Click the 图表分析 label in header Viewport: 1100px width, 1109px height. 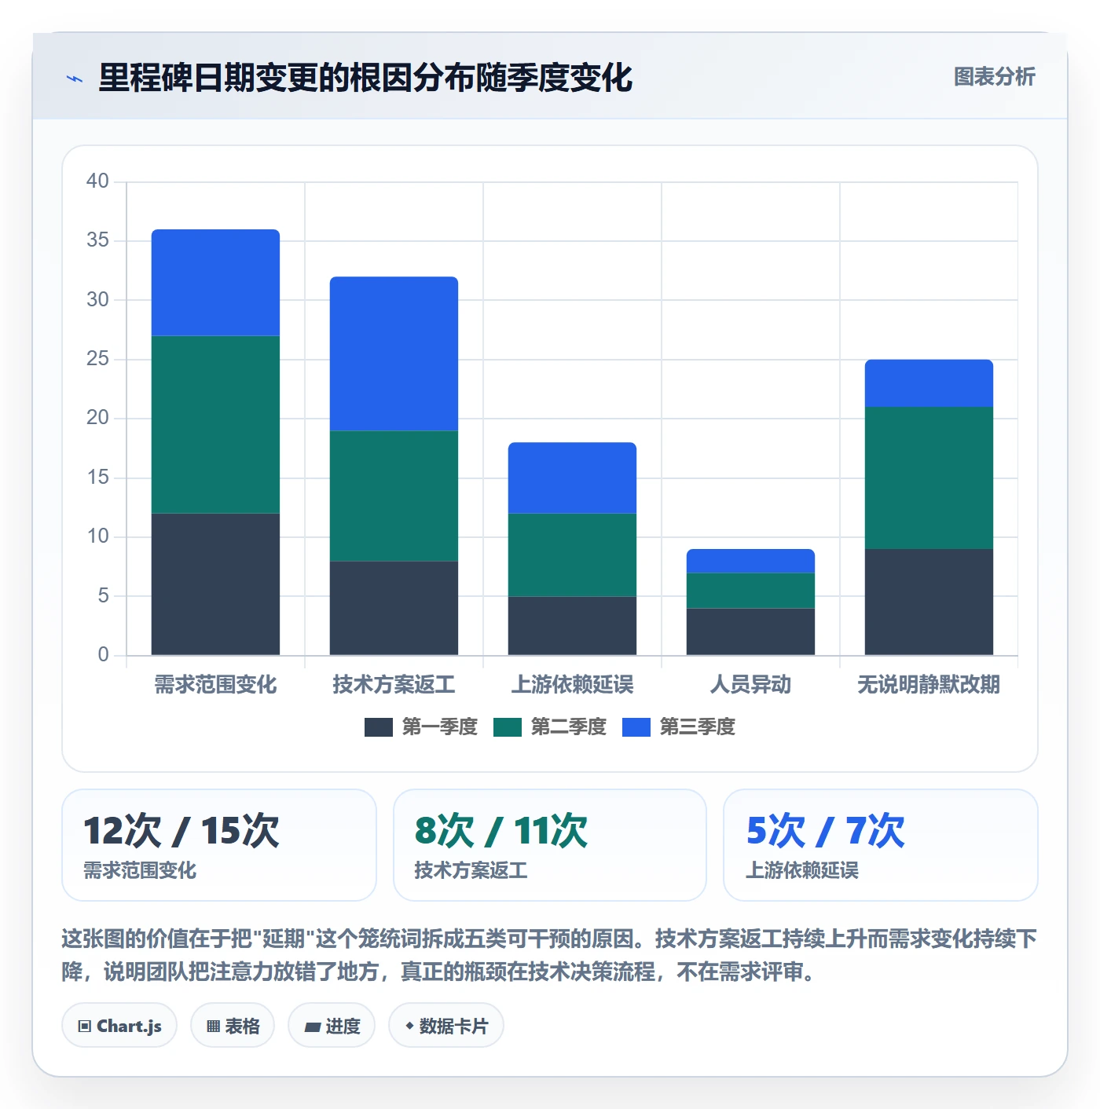click(x=994, y=77)
